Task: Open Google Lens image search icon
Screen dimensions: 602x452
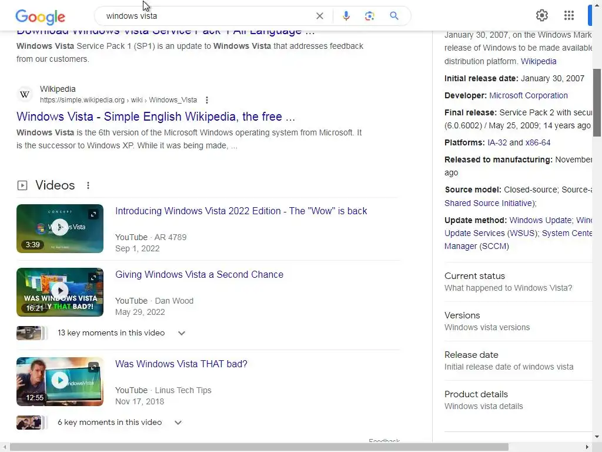Action: [x=369, y=16]
